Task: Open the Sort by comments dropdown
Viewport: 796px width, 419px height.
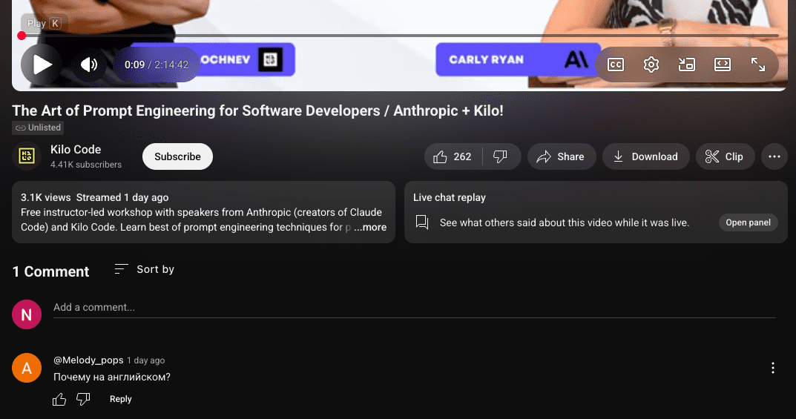Action: pos(145,269)
